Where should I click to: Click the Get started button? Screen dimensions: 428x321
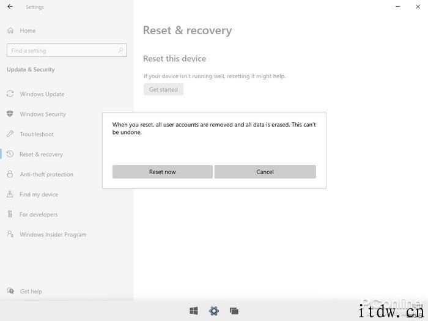click(x=163, y=89)
